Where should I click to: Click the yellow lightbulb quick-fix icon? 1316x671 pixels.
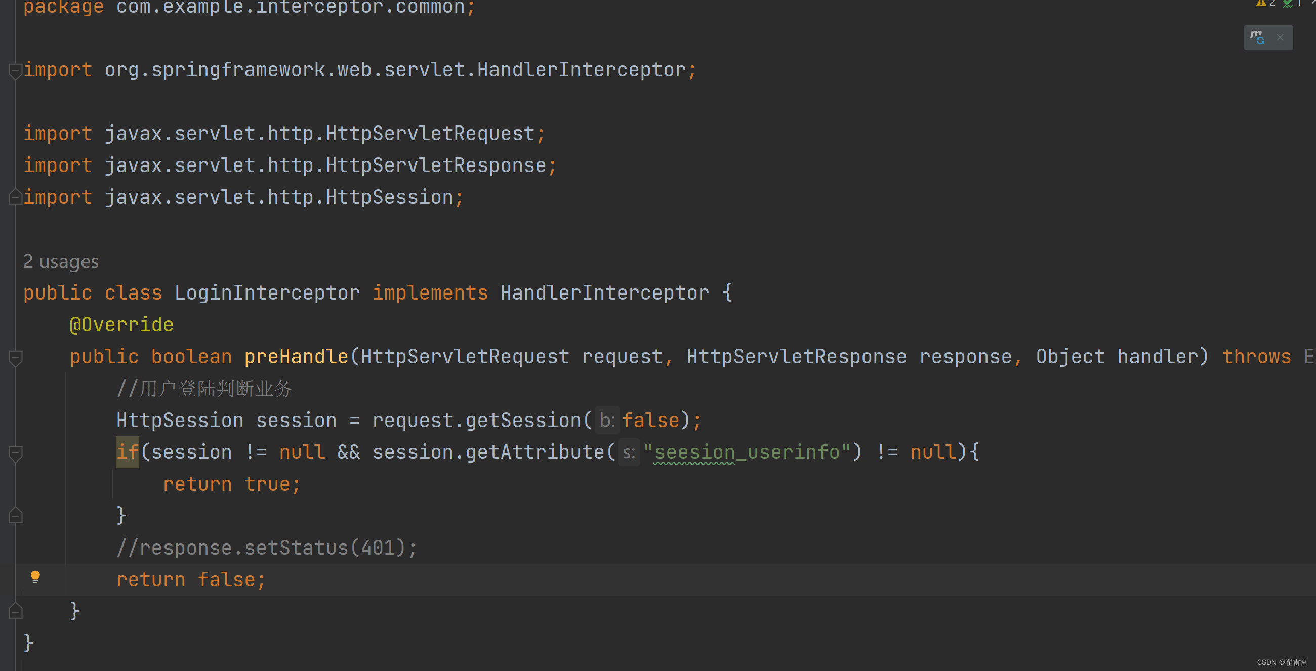pos(35,577)
